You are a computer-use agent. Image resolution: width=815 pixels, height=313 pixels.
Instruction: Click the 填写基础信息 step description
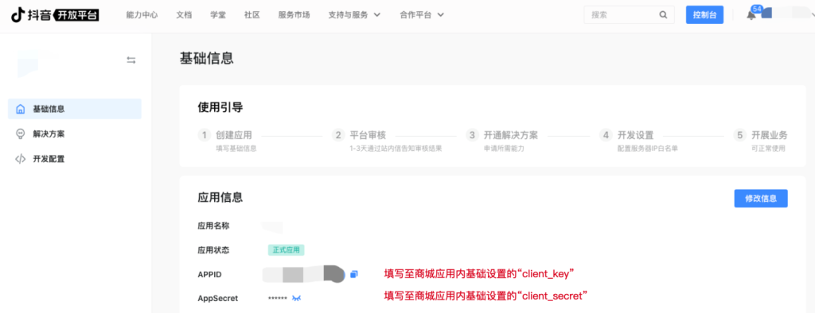pyautogui.click(x=236, y=149)
